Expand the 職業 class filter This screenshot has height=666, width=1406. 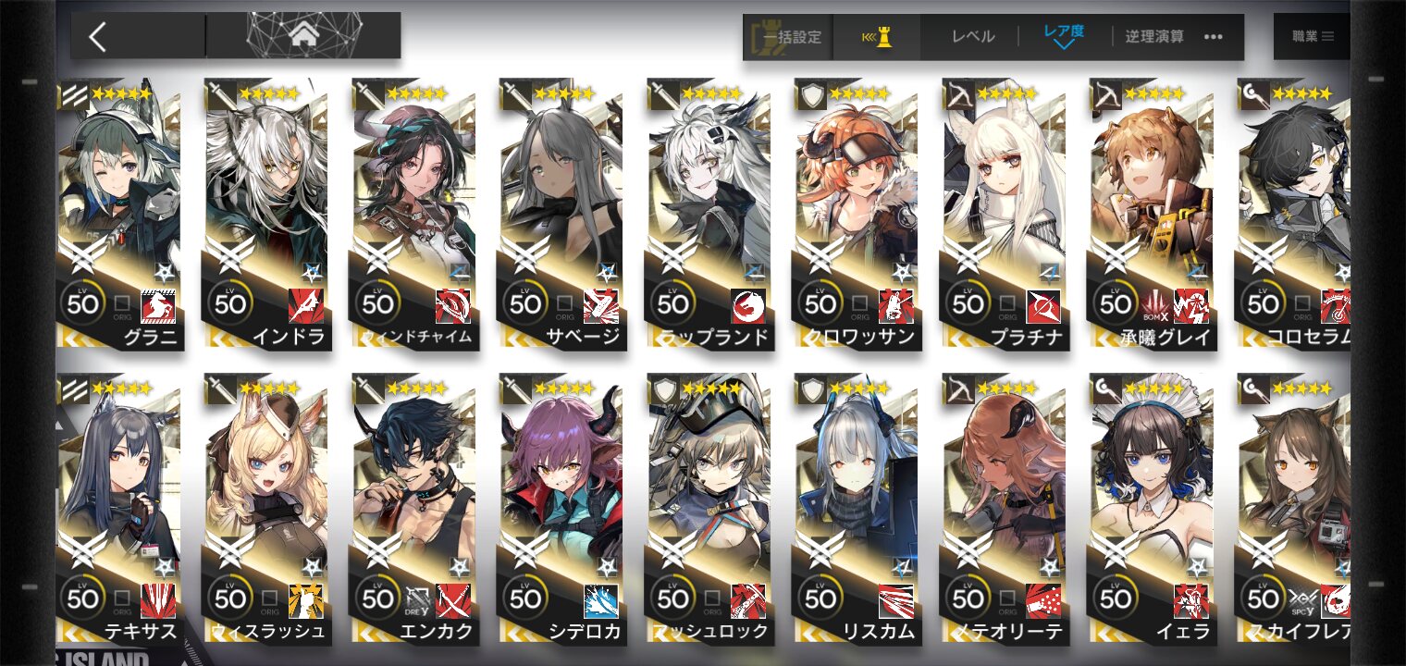pos(1313,36)
